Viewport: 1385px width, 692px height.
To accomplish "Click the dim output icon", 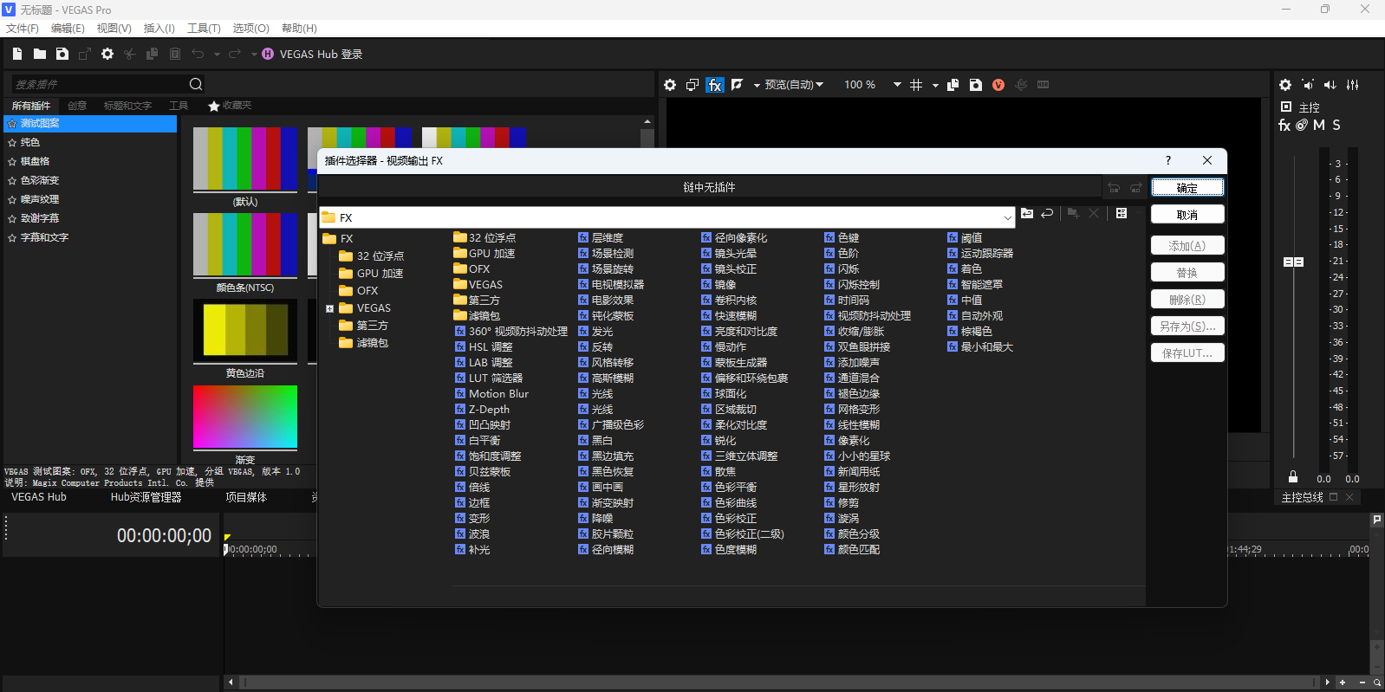I will coord(1330,85).
